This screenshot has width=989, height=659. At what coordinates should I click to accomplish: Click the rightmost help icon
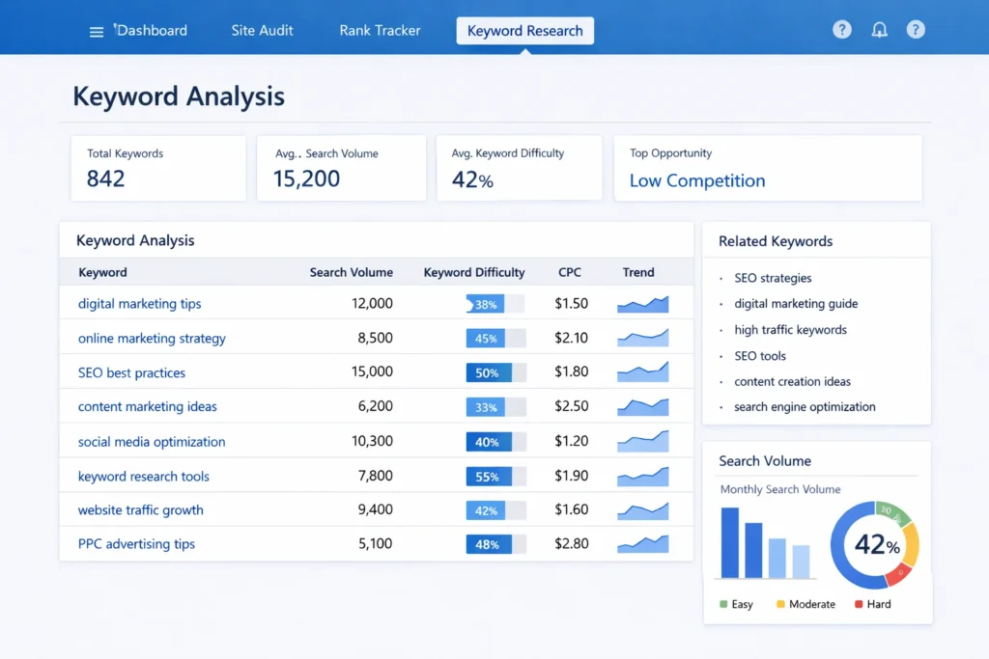916,29
